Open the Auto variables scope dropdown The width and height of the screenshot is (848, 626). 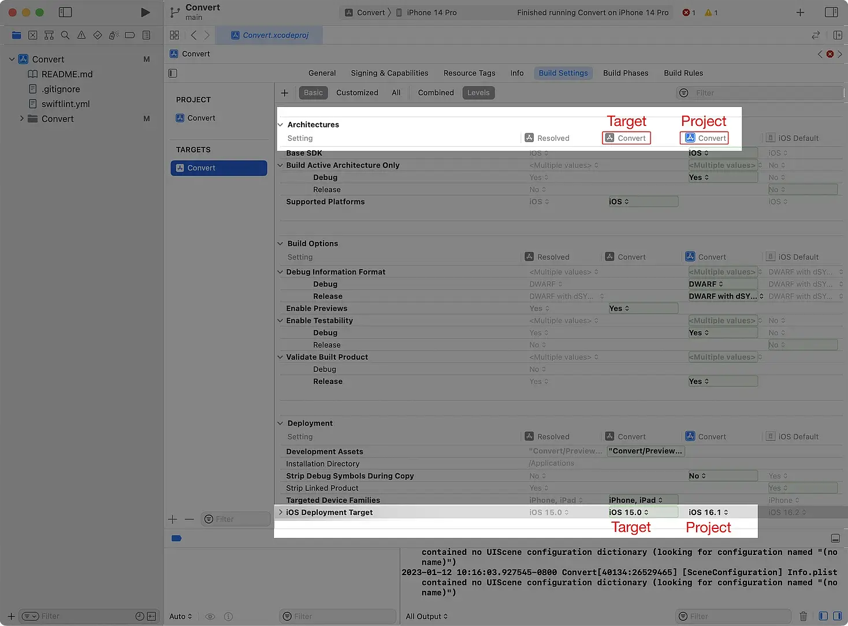coord(180,616)
